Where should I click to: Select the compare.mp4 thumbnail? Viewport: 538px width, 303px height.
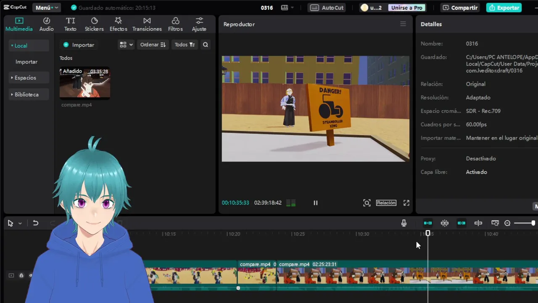tap(85, 83)
